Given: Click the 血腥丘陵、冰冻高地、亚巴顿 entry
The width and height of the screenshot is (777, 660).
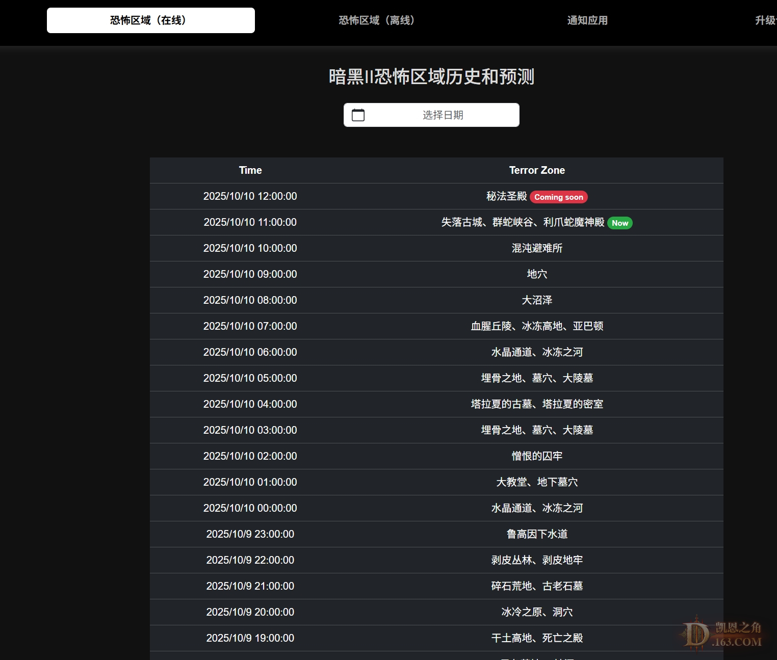Looking at the screenshot, I should [x=537, y=326].
